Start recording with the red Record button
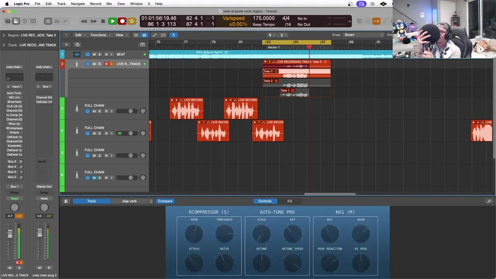 coord(122,21)
